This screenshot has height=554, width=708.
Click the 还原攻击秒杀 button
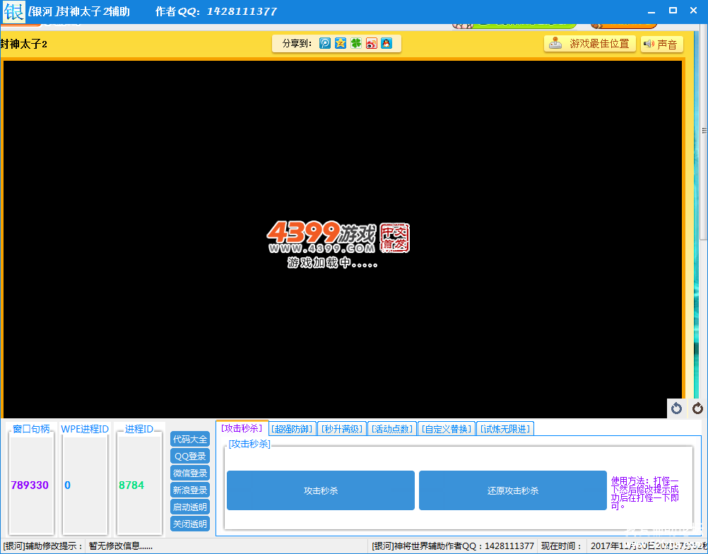(512, 490)
